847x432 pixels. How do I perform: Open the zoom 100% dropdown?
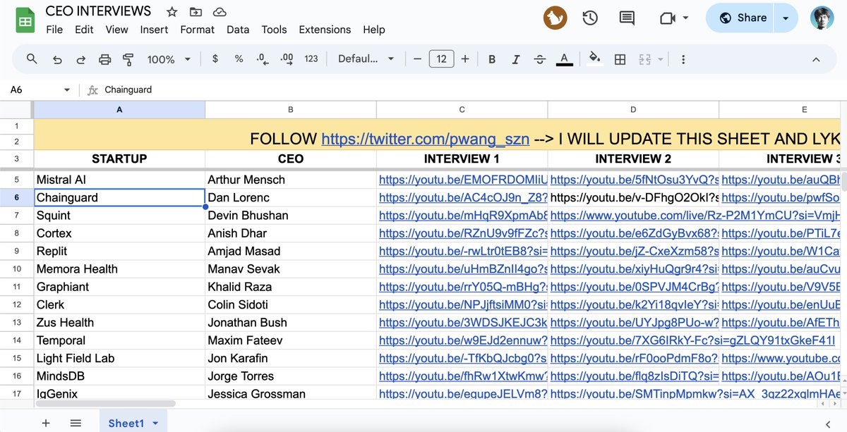169,59
